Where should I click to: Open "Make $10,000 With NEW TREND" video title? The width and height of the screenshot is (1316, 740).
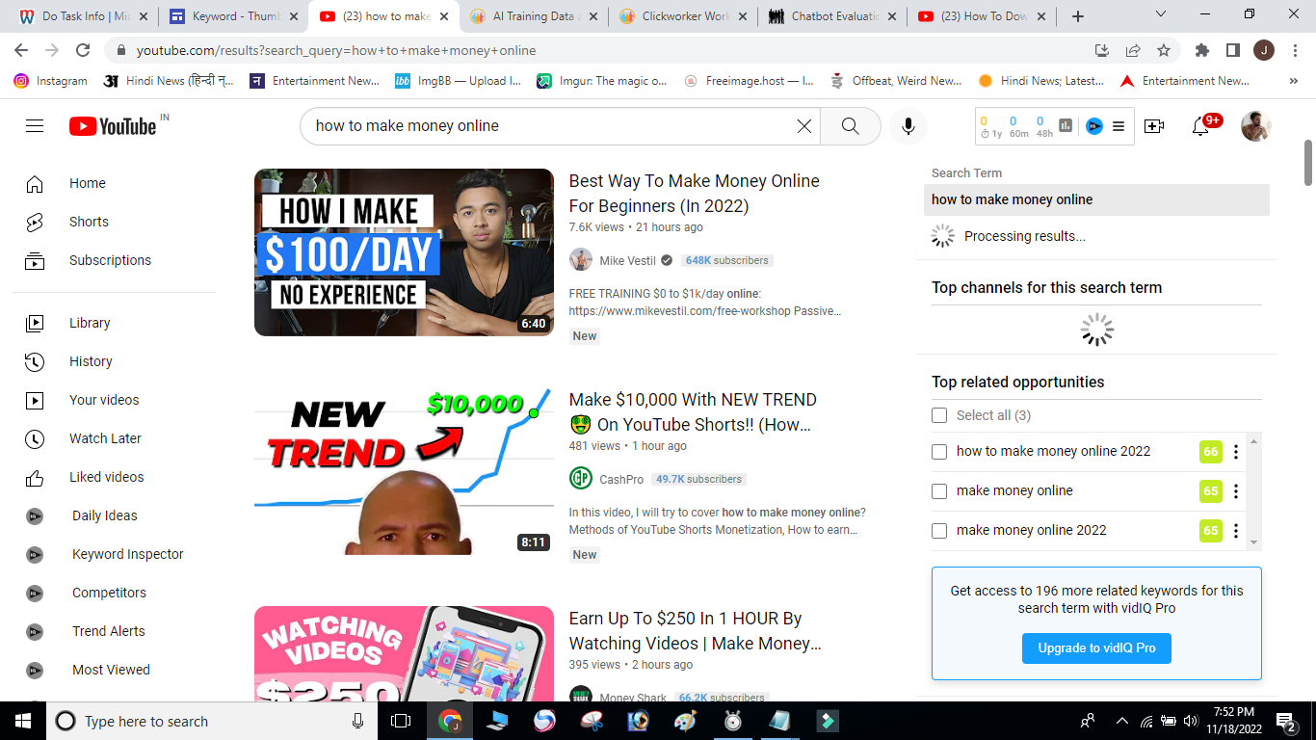click(693, 411)
